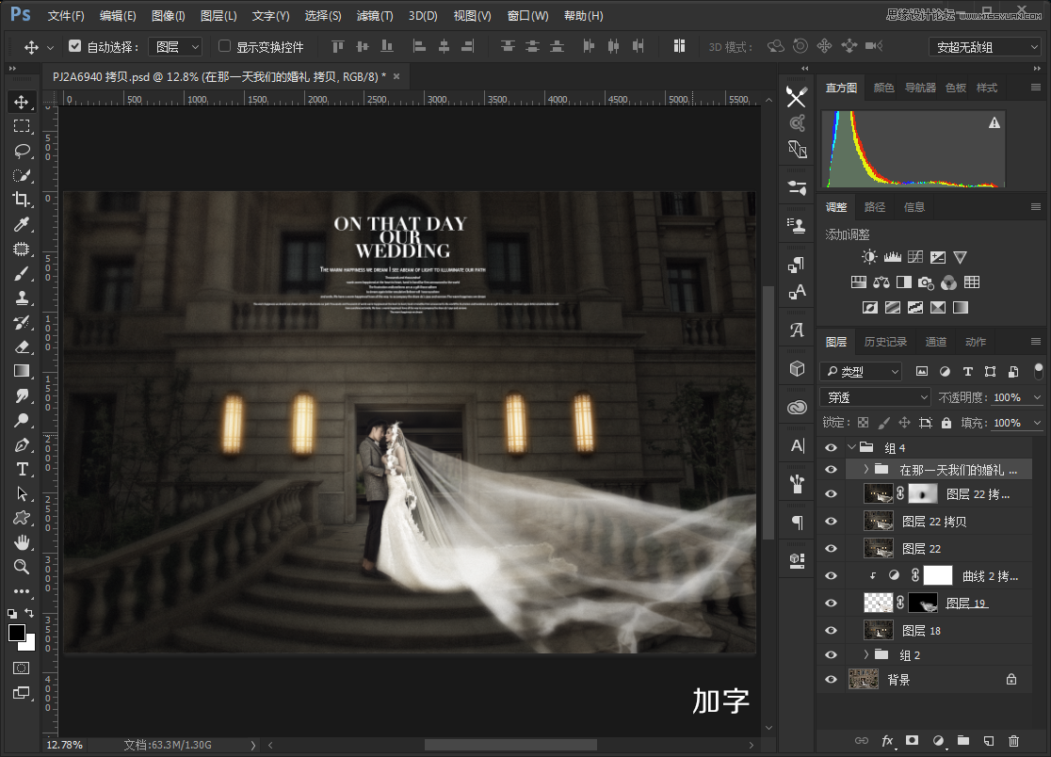Image resolution: width=1051 pixels, height=757 pixels.
Task: Click the create new layer icon
Action: (x=988, y=741)
